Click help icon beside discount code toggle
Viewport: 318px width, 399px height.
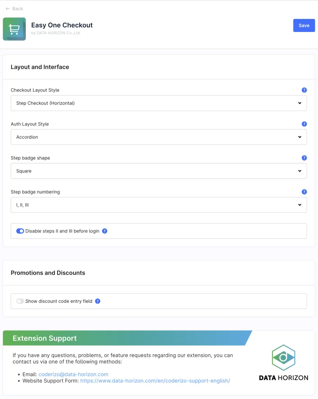(98, 301)
